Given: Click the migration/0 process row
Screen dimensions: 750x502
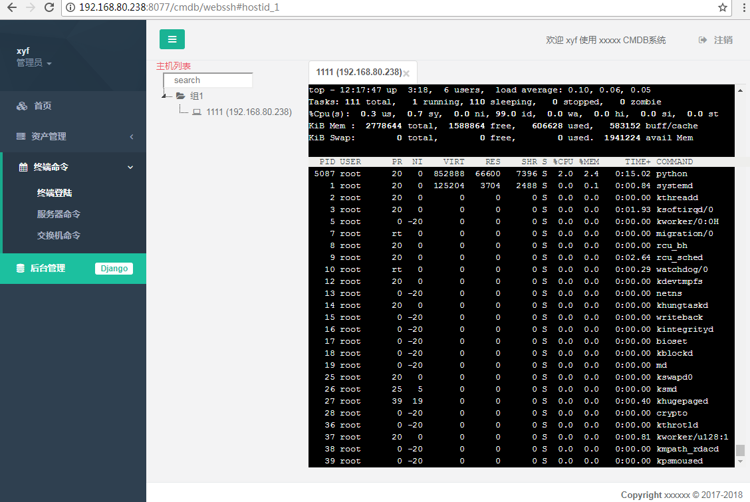Looking at the screenshot, I should click(x=521, y=233).
